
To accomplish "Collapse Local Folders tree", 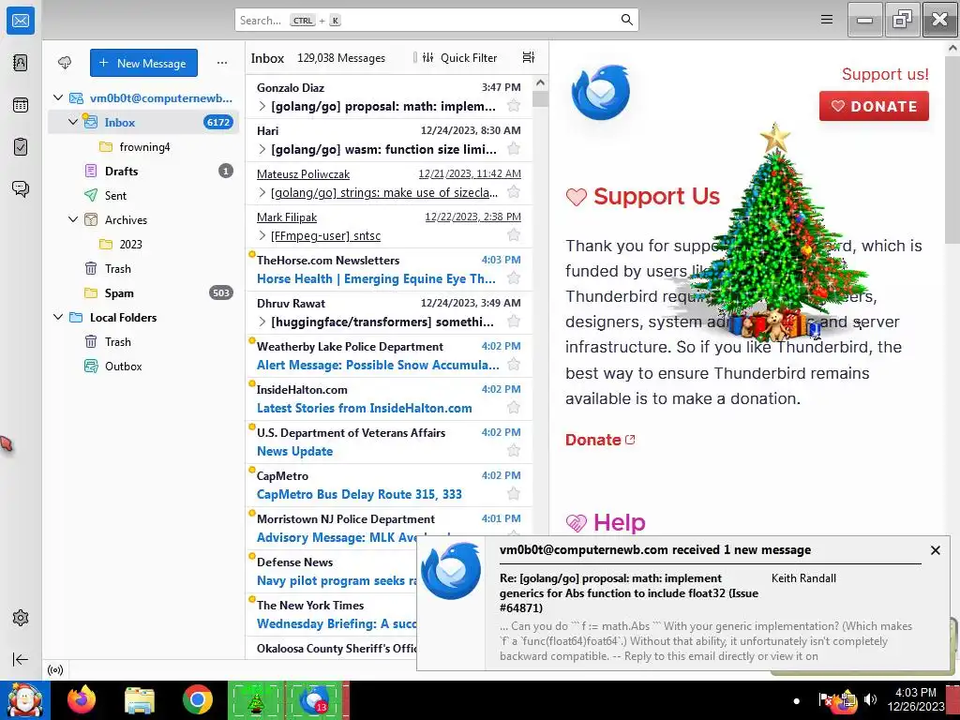I will tap(58, 317).
